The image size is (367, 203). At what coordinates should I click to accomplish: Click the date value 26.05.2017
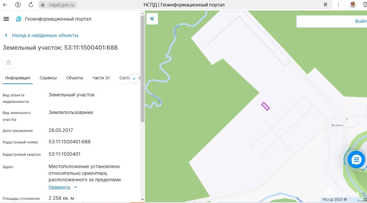61,130
